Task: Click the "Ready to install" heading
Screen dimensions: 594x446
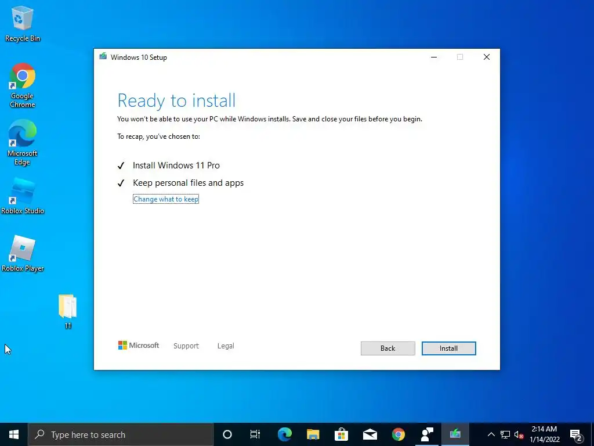Action: click(x=176, y=100)
